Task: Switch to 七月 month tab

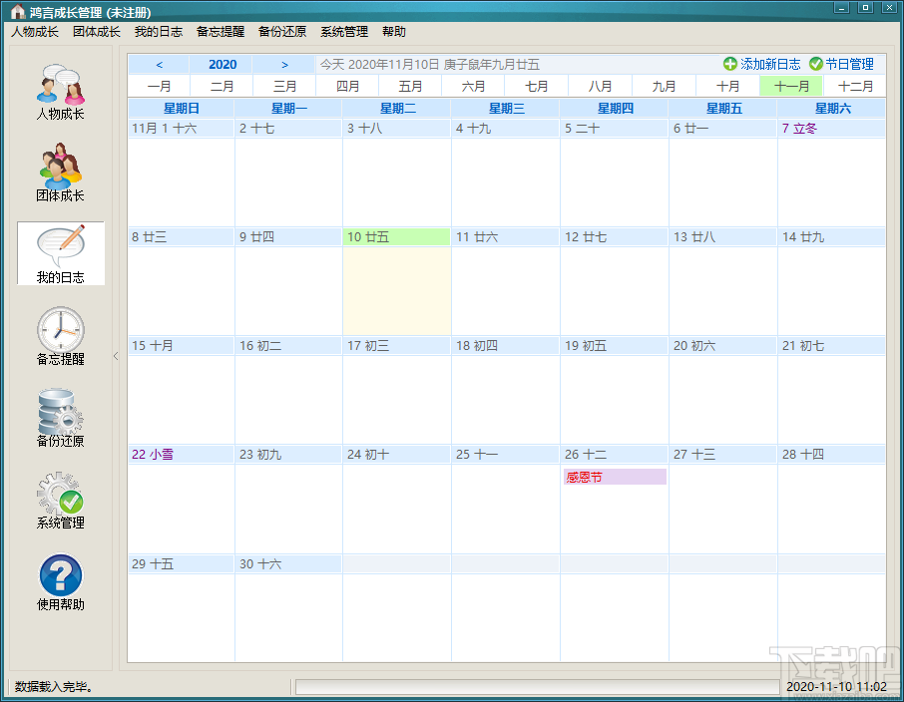Action: (x=537, y=87)
